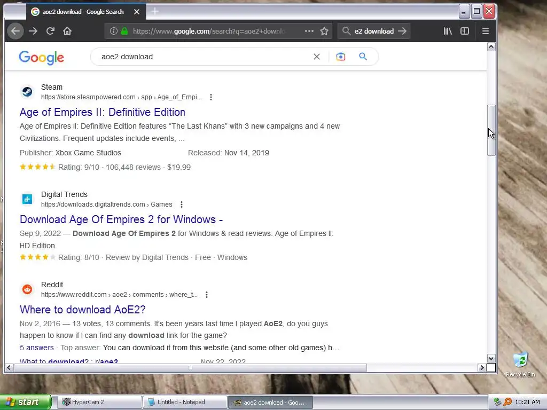Screen dimensions: 547x410
Task: Click the Digital Trends favicon
Action: (x=27, y=199)
